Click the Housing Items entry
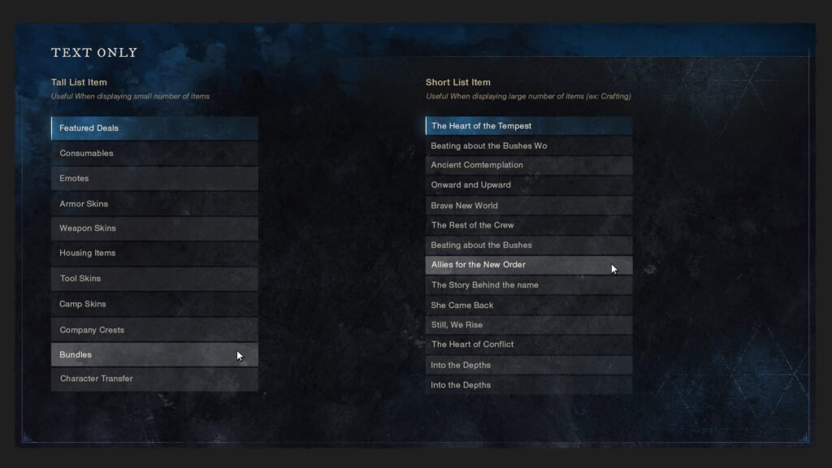This screenshot has height=468, width=832. [x=154, y=253]
